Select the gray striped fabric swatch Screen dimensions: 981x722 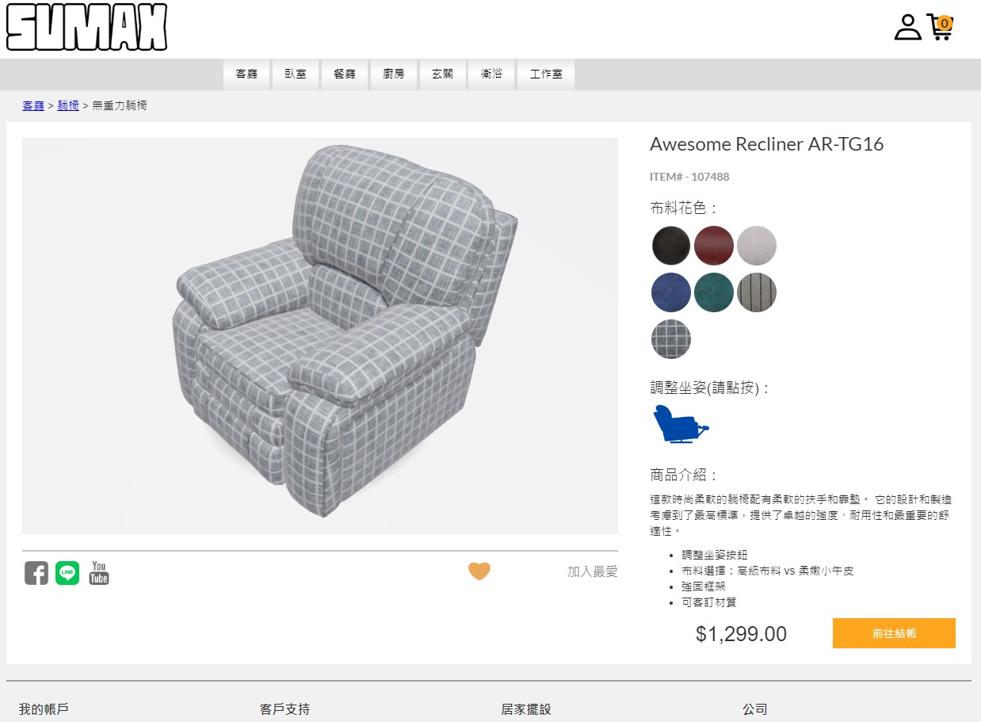757,292
